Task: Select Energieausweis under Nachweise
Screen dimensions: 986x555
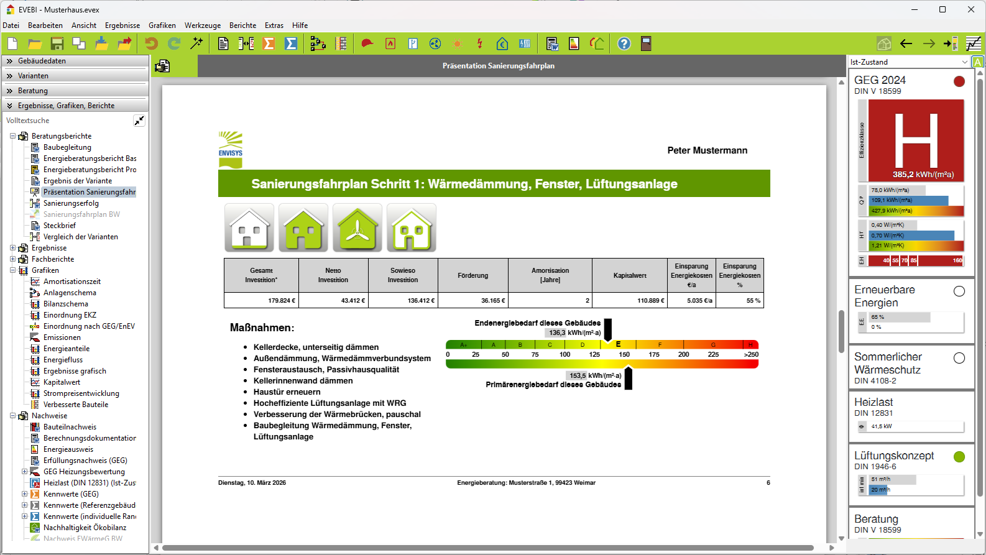Action: click(68, 449)
